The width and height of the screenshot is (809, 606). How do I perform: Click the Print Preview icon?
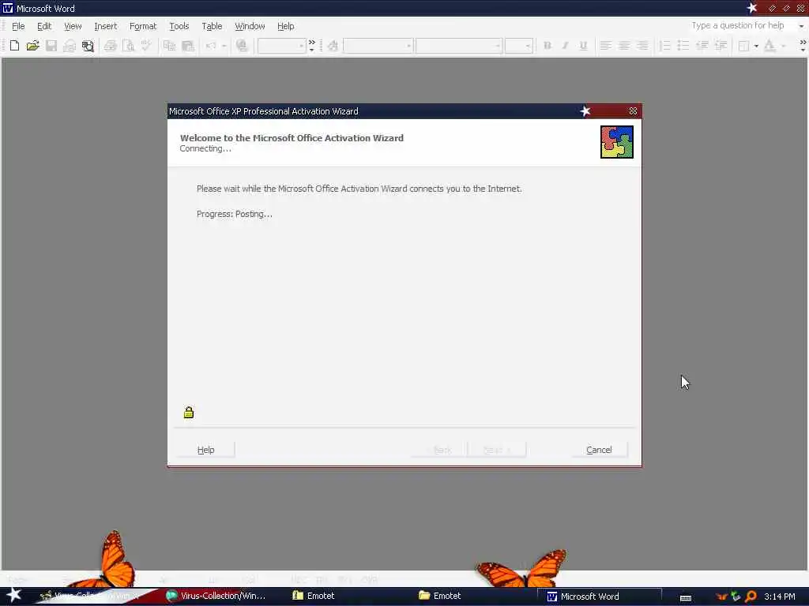click(x=129, y=46)
